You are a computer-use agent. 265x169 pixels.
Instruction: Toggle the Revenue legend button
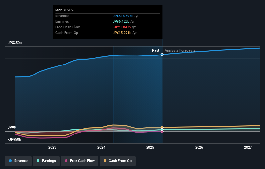(18, 161)
